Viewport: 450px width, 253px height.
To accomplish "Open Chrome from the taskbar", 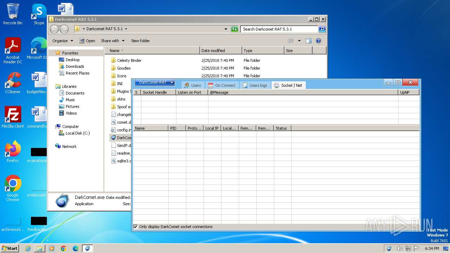I will coord(64,248).
